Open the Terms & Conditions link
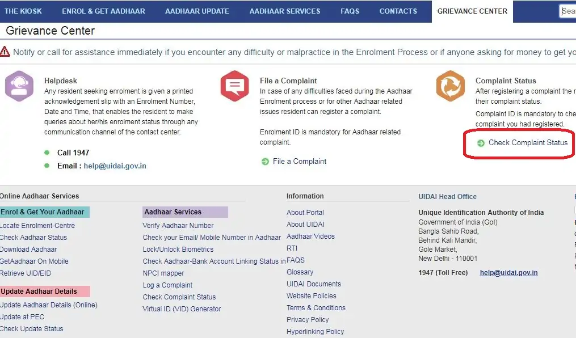The width and height of the screenshot is (576, 338). [x=316, y=308]
